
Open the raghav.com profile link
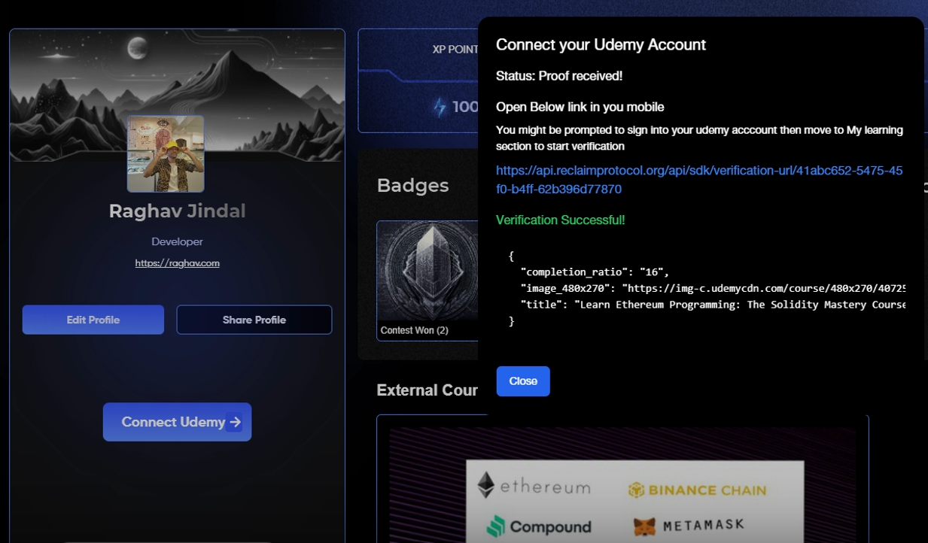click(178, 263)
